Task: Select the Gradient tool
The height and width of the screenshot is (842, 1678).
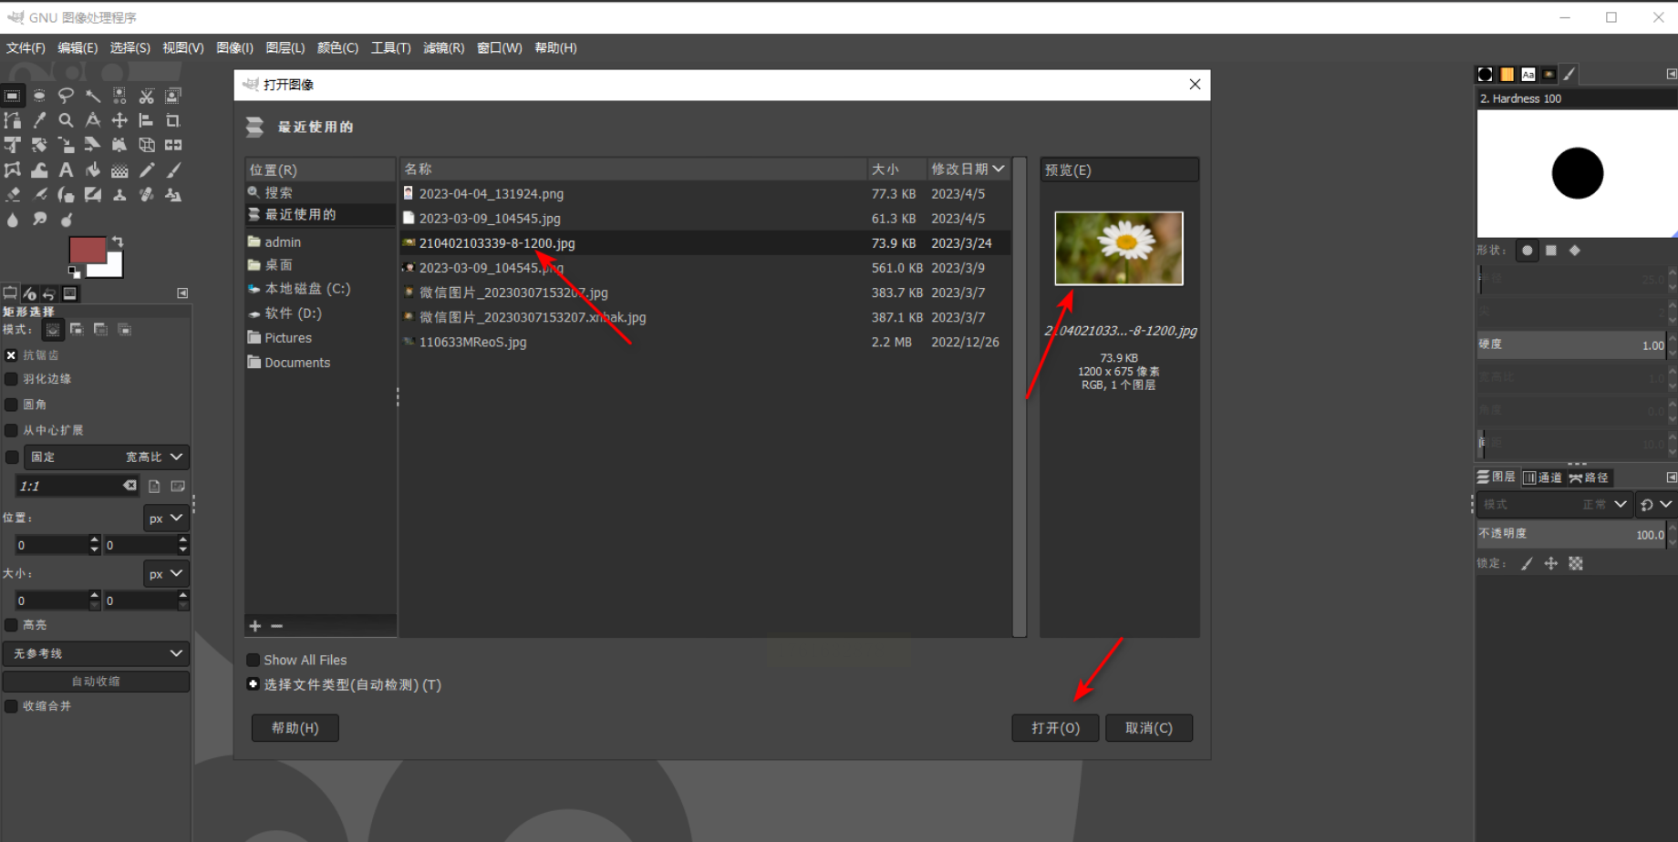Action: (119, 170)
